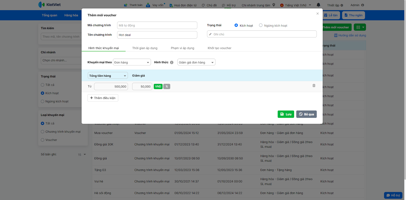Open Thiết lập settings gear
Viewport: 406px width, 200px height.
click(x=342, y=5)
